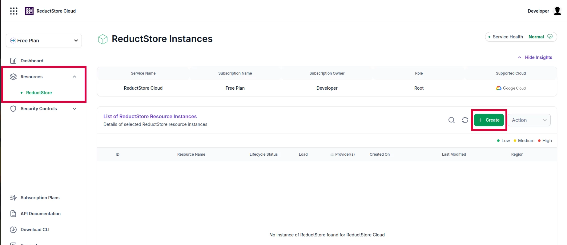The height and width of the screenshot is (245, 567).
Task: Click the Last Modified column header
Action: [x=454, y=154]
